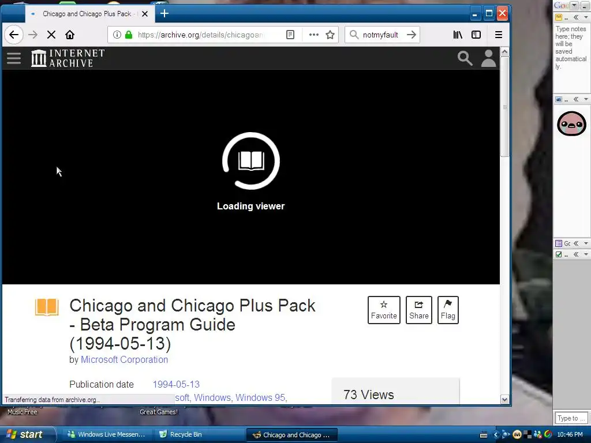
Task: Show site information via the info icon
Action: click(117, 35)
